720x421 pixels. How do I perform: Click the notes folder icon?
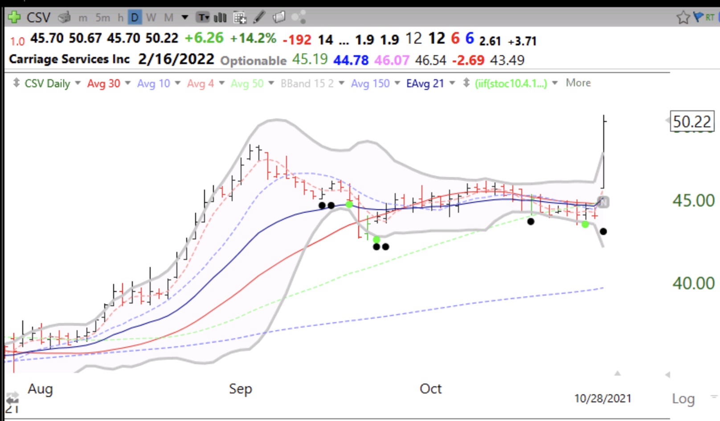(x=279, y=17)
